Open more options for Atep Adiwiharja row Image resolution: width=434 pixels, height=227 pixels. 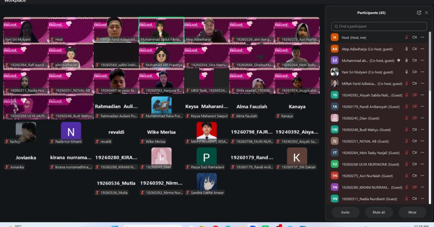pyautogui.click(x=422, y=49)
